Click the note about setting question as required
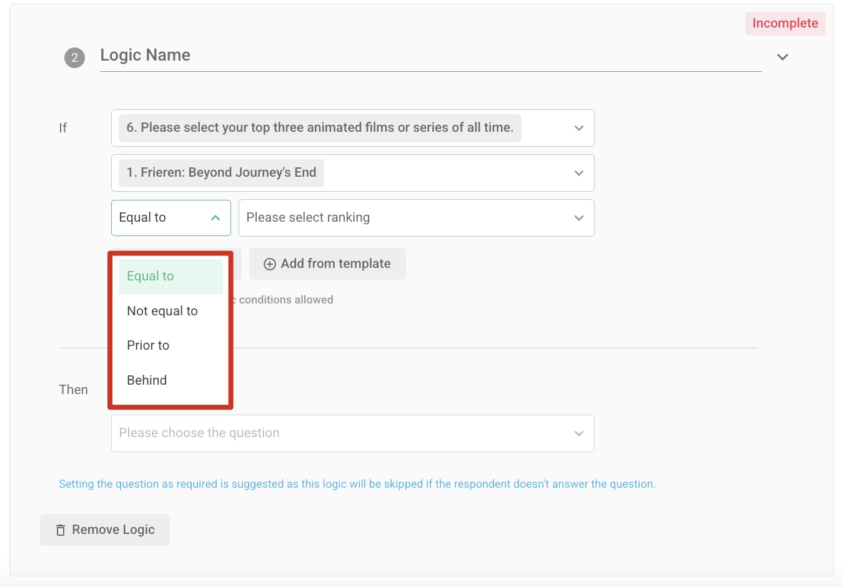 (357, 484)
